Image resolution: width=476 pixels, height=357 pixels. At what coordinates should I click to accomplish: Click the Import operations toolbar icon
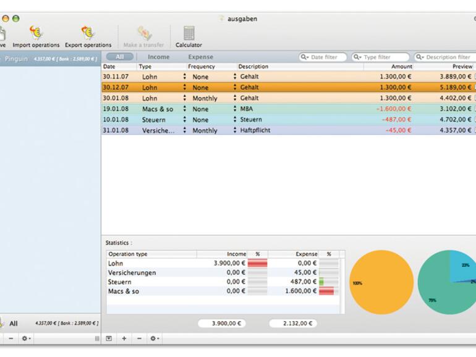(x=36, y=33)
